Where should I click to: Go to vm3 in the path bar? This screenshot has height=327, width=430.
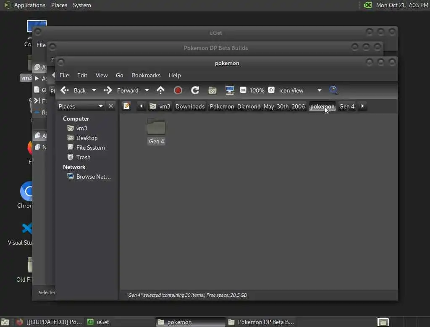pos(160,106)
